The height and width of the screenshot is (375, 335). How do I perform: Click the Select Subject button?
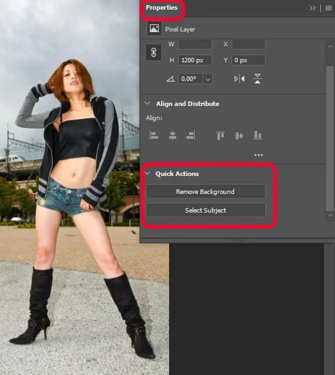pos(206,210)
